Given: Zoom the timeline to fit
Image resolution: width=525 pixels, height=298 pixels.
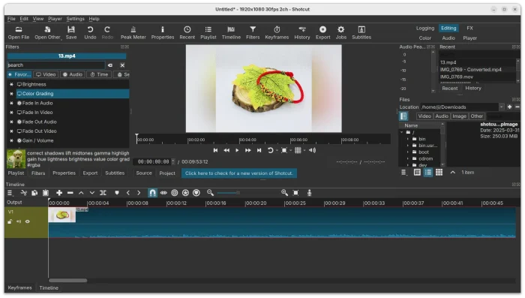Looking at the screenshot, I should 295,193.
